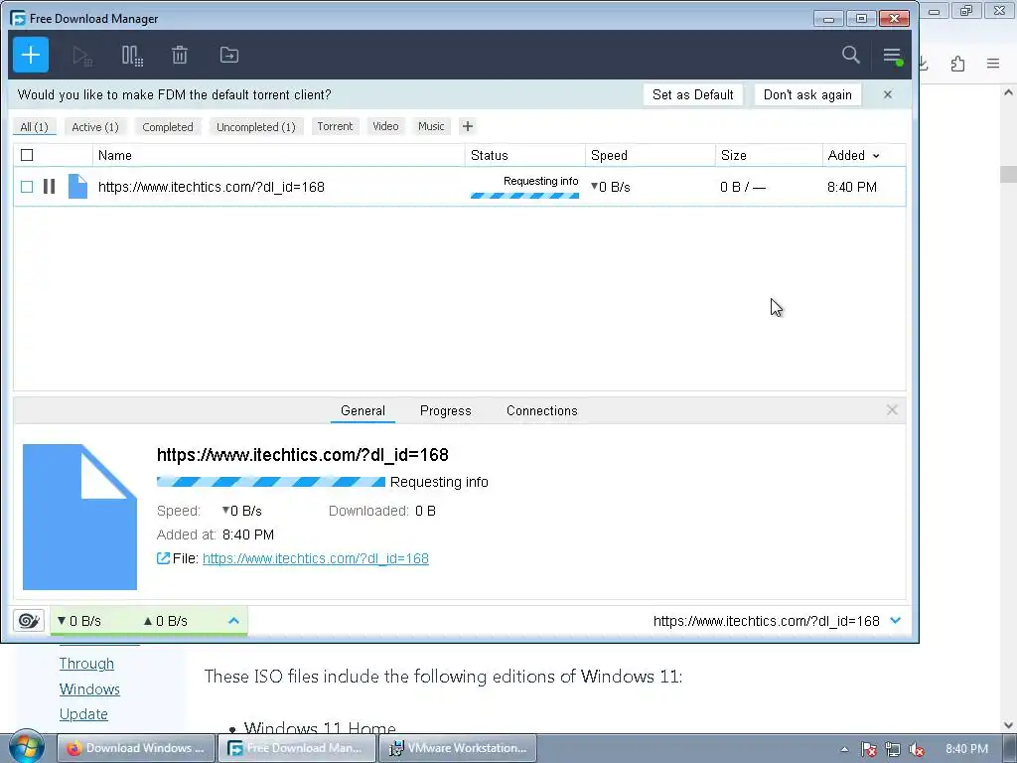This screenshot has width=1017, height=763.
Task: Click the Speed column header
Action: [x=651, y=155]
